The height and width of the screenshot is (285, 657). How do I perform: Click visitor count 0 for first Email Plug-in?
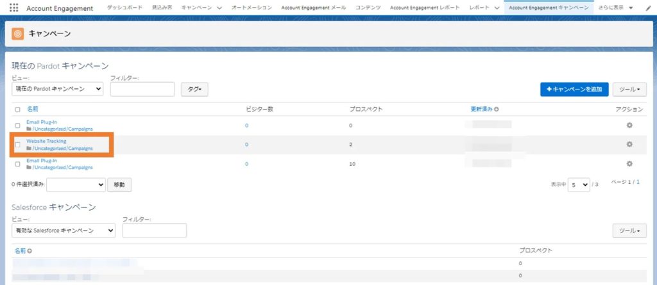click(246, 126)
